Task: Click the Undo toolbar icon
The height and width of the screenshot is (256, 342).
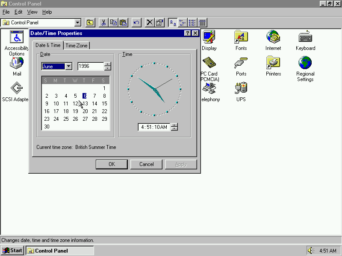Action: coord(136,23)
